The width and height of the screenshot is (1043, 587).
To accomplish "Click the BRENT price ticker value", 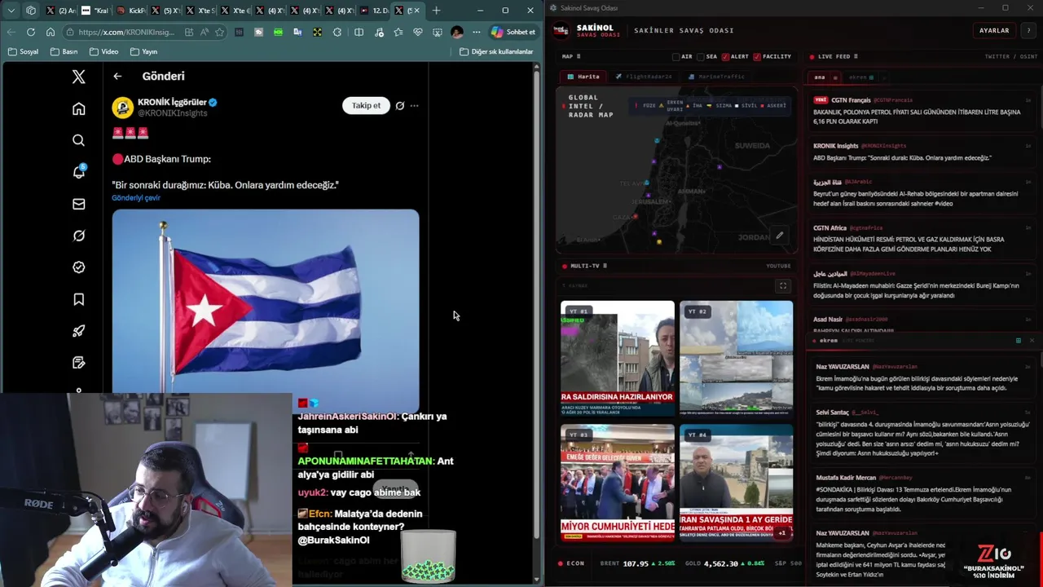I will click(x=636, y=563).
